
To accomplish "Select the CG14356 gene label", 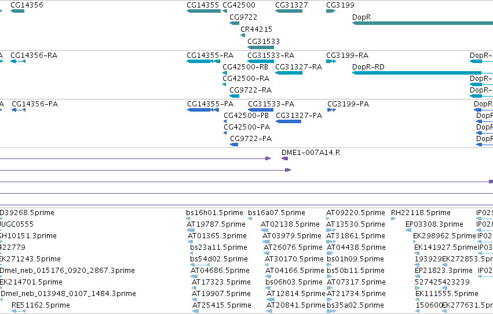I will pyautogui.click(x=27, y=5).
